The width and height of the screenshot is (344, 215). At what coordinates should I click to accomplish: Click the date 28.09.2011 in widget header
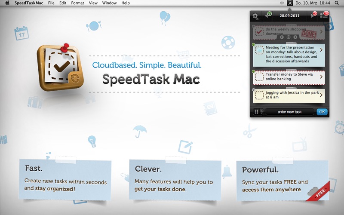(x=289, y=16)
